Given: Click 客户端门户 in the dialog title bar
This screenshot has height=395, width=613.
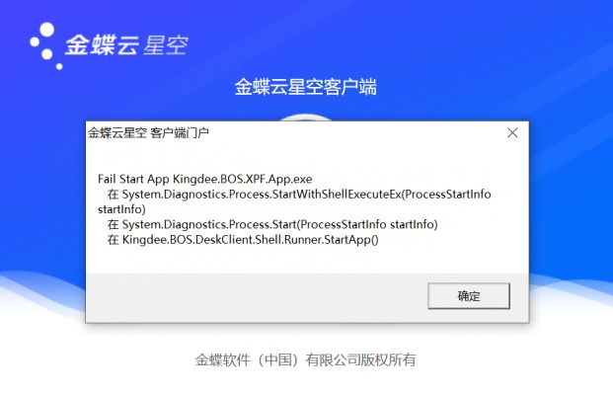Looking at the screenshot, I should point(180,133).
